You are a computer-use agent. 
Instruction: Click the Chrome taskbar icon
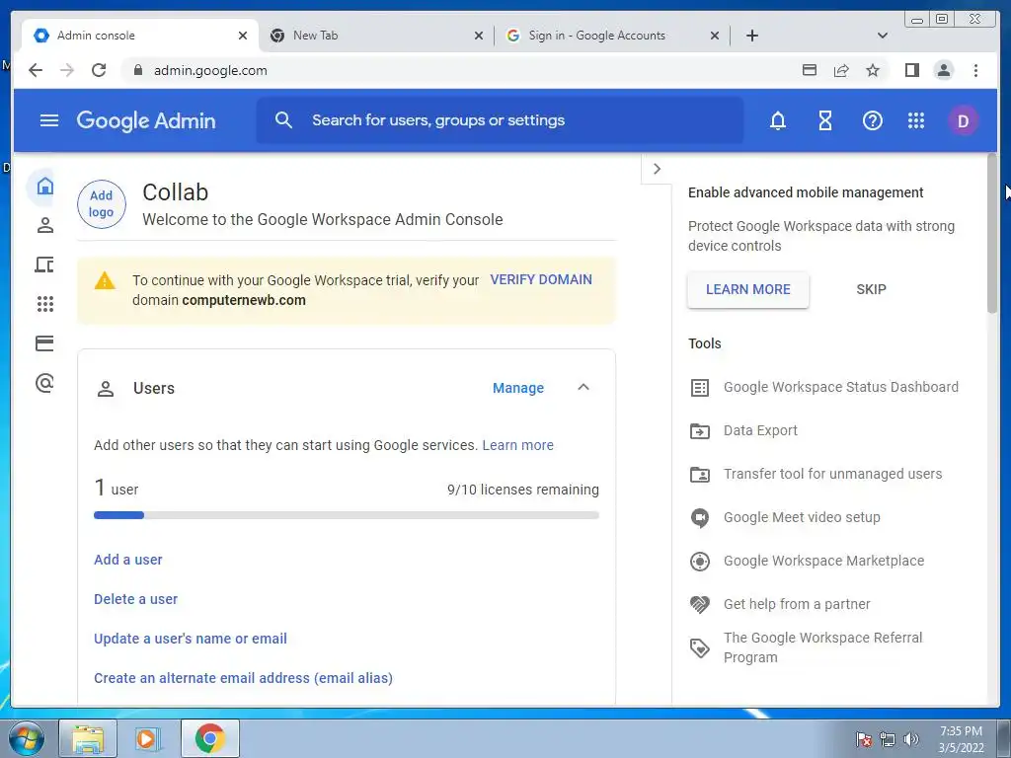[209, 738]
